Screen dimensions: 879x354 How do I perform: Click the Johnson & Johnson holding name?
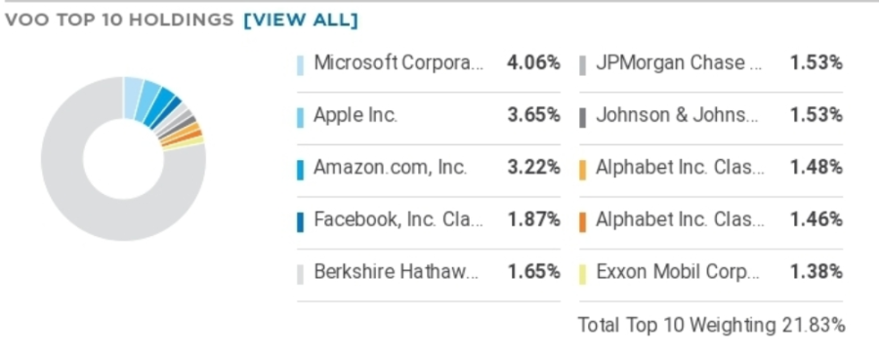click(x=679, y=115)
